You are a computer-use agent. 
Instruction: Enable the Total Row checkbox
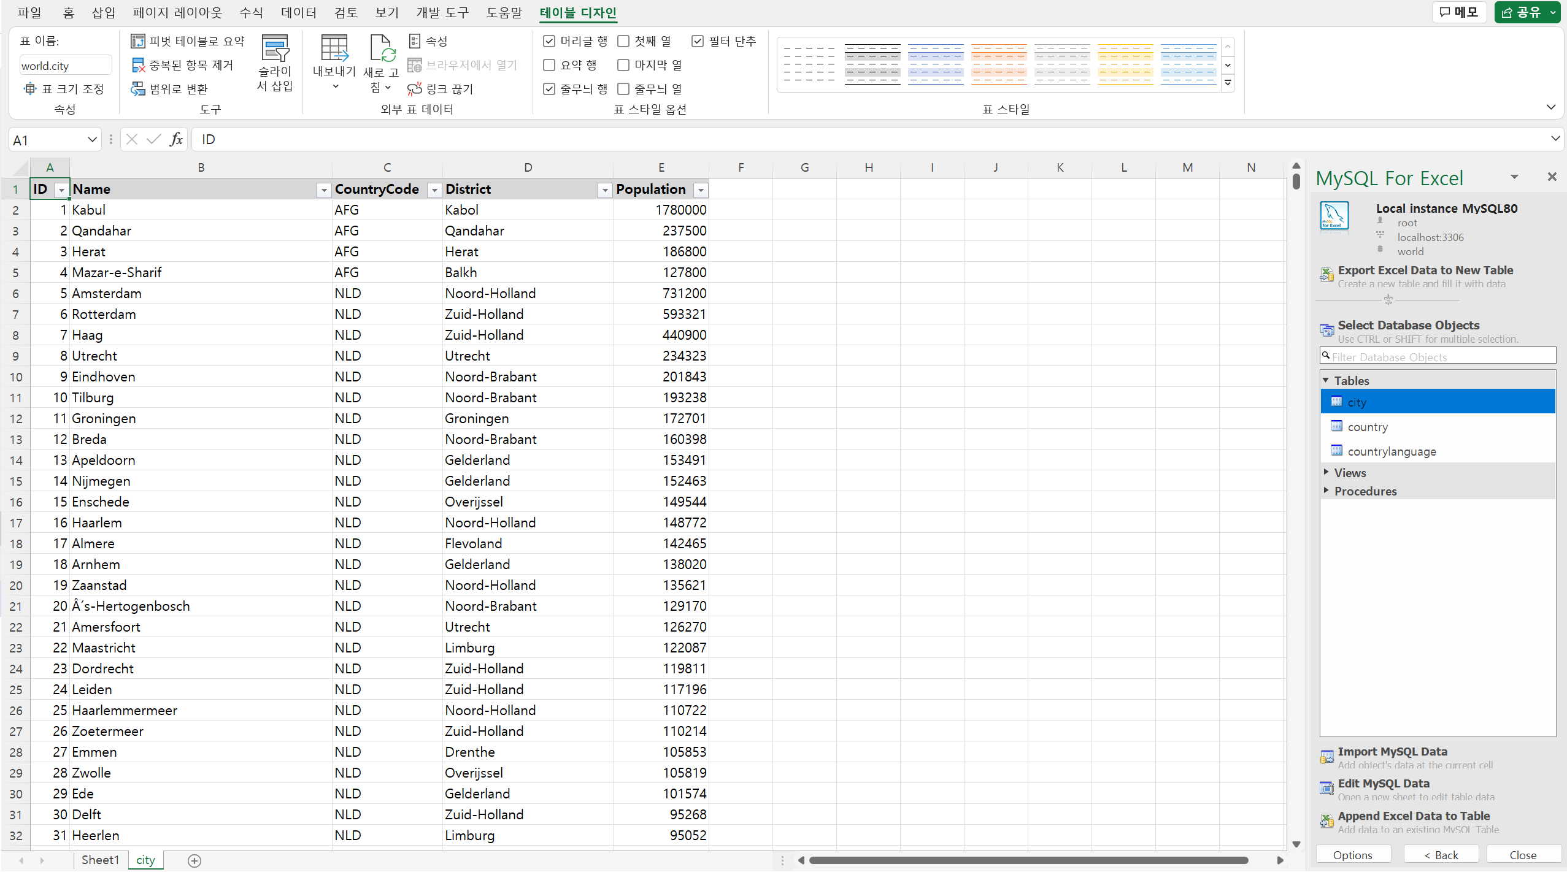pyautogui.click(x=549, y=65)
